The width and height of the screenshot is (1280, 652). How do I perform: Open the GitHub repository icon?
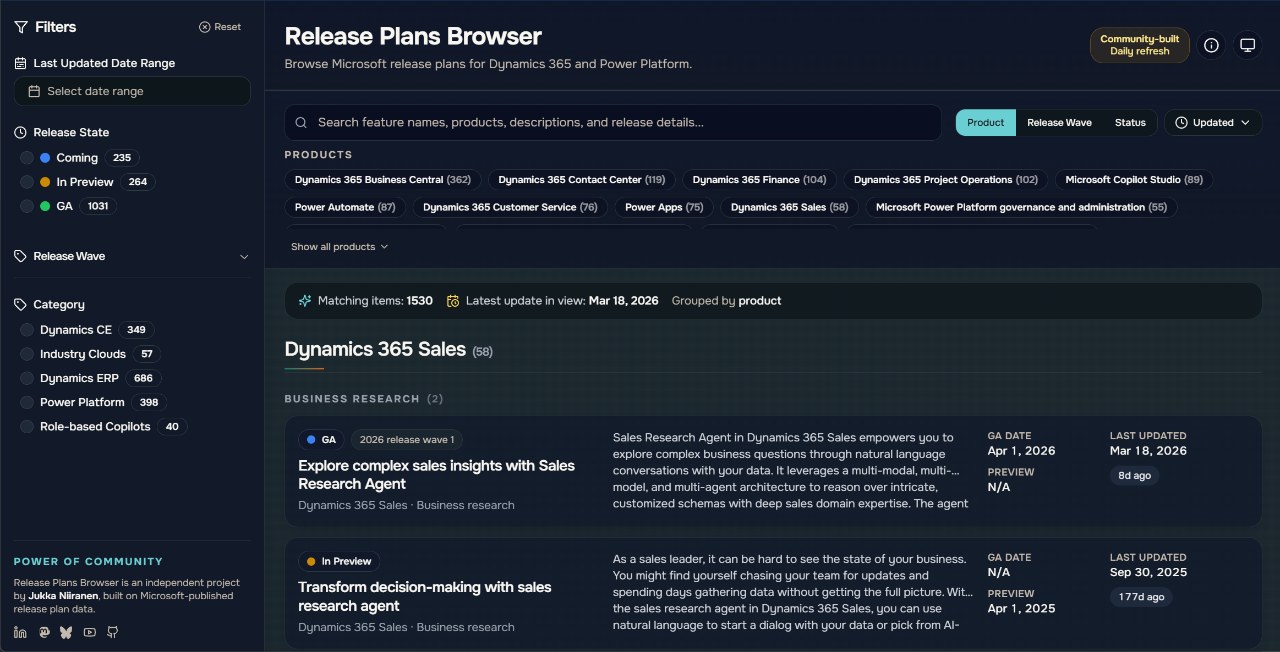(112, 632)
